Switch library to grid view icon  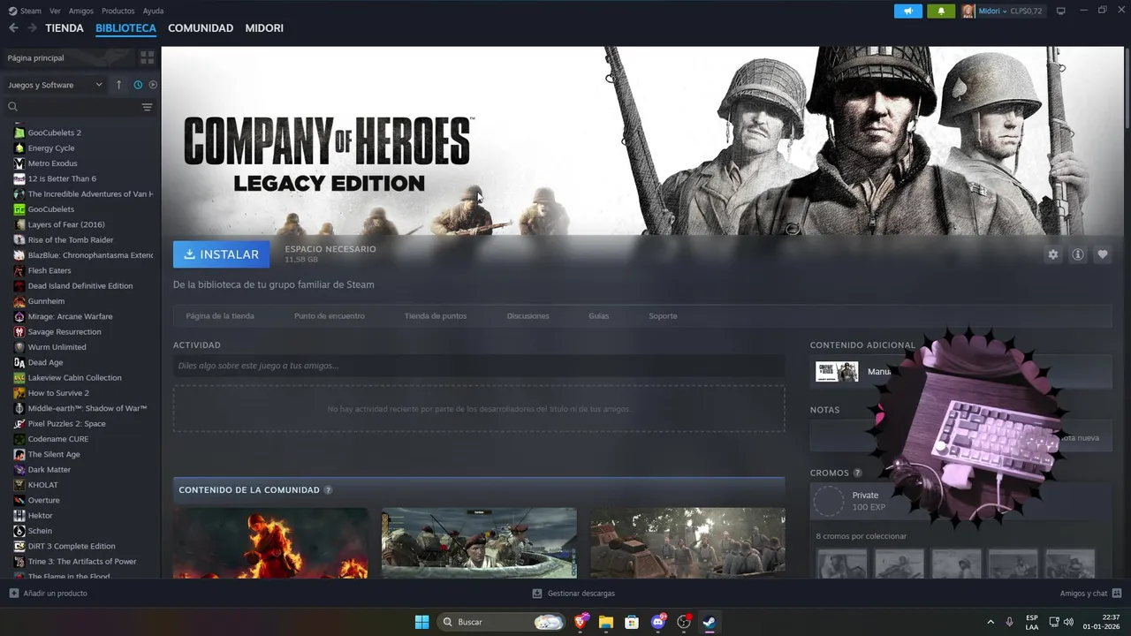(147, 57)
